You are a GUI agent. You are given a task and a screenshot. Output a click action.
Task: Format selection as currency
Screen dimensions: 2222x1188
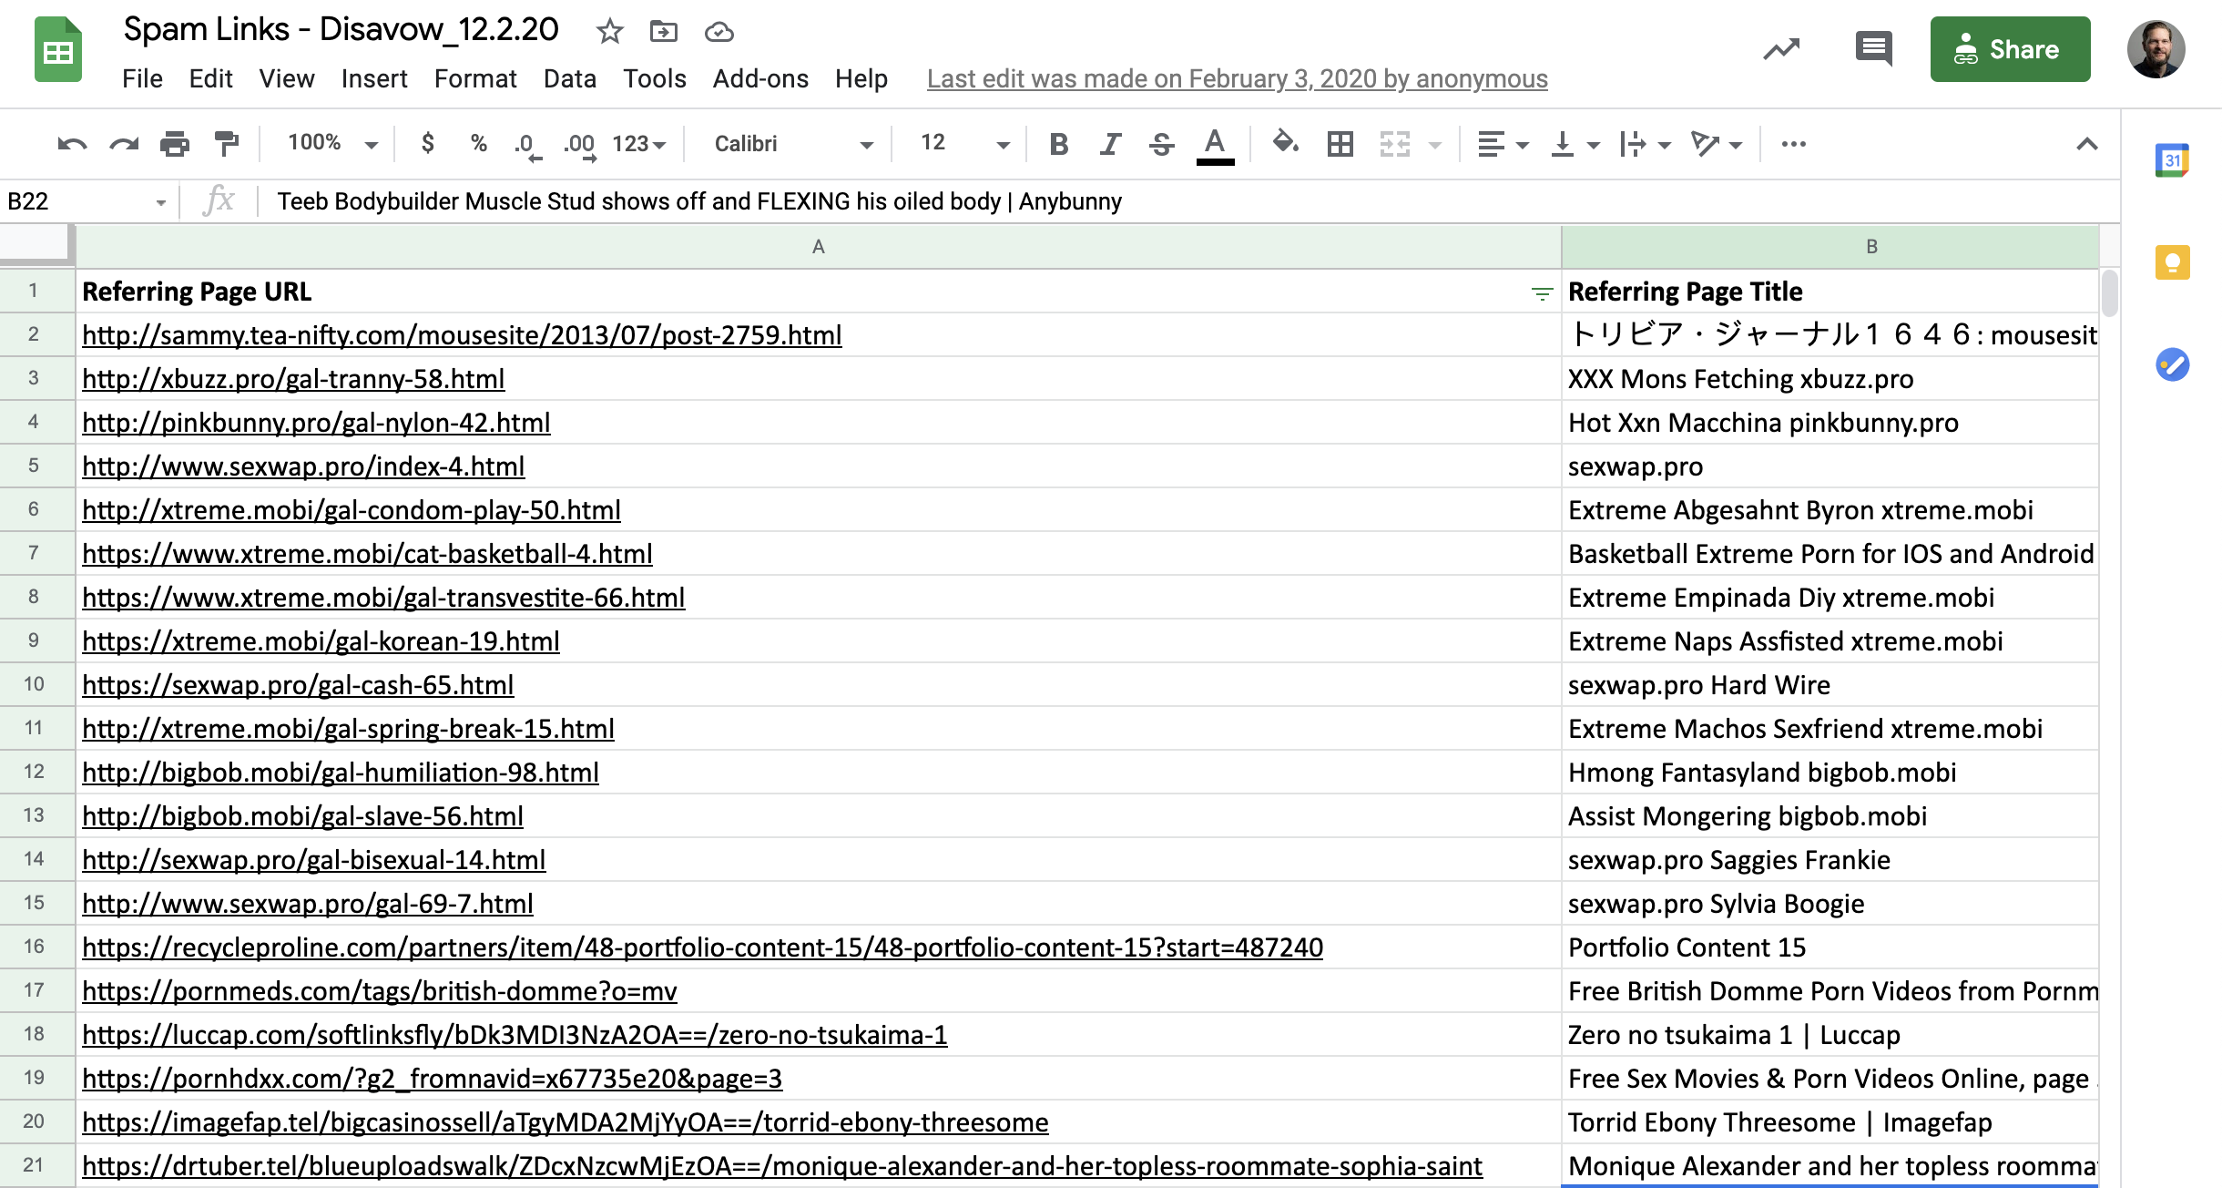427,143
